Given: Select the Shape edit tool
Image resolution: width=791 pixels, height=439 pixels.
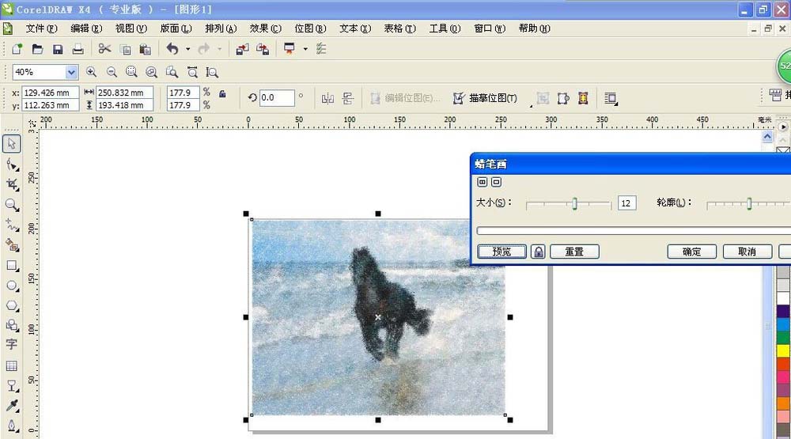Looking at the screenshot, I should [12, 165].
